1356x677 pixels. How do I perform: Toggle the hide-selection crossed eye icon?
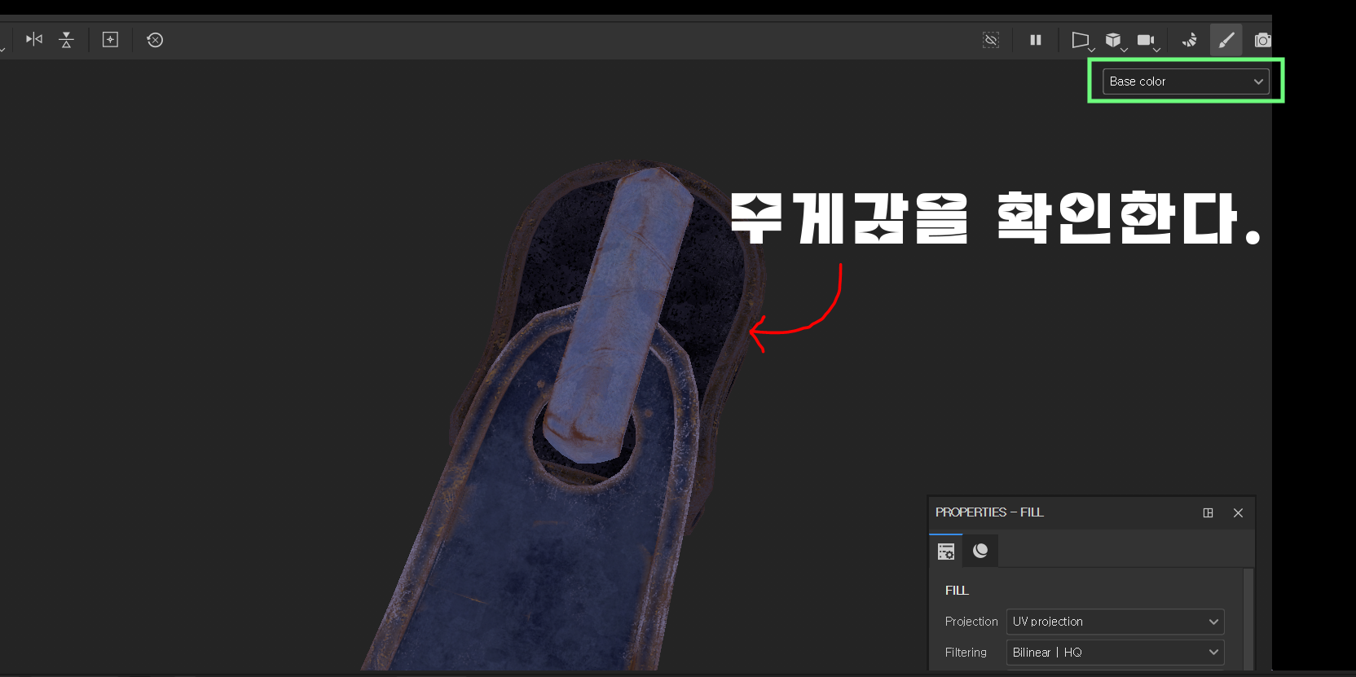pyautogui.click(x=991, y=40)
